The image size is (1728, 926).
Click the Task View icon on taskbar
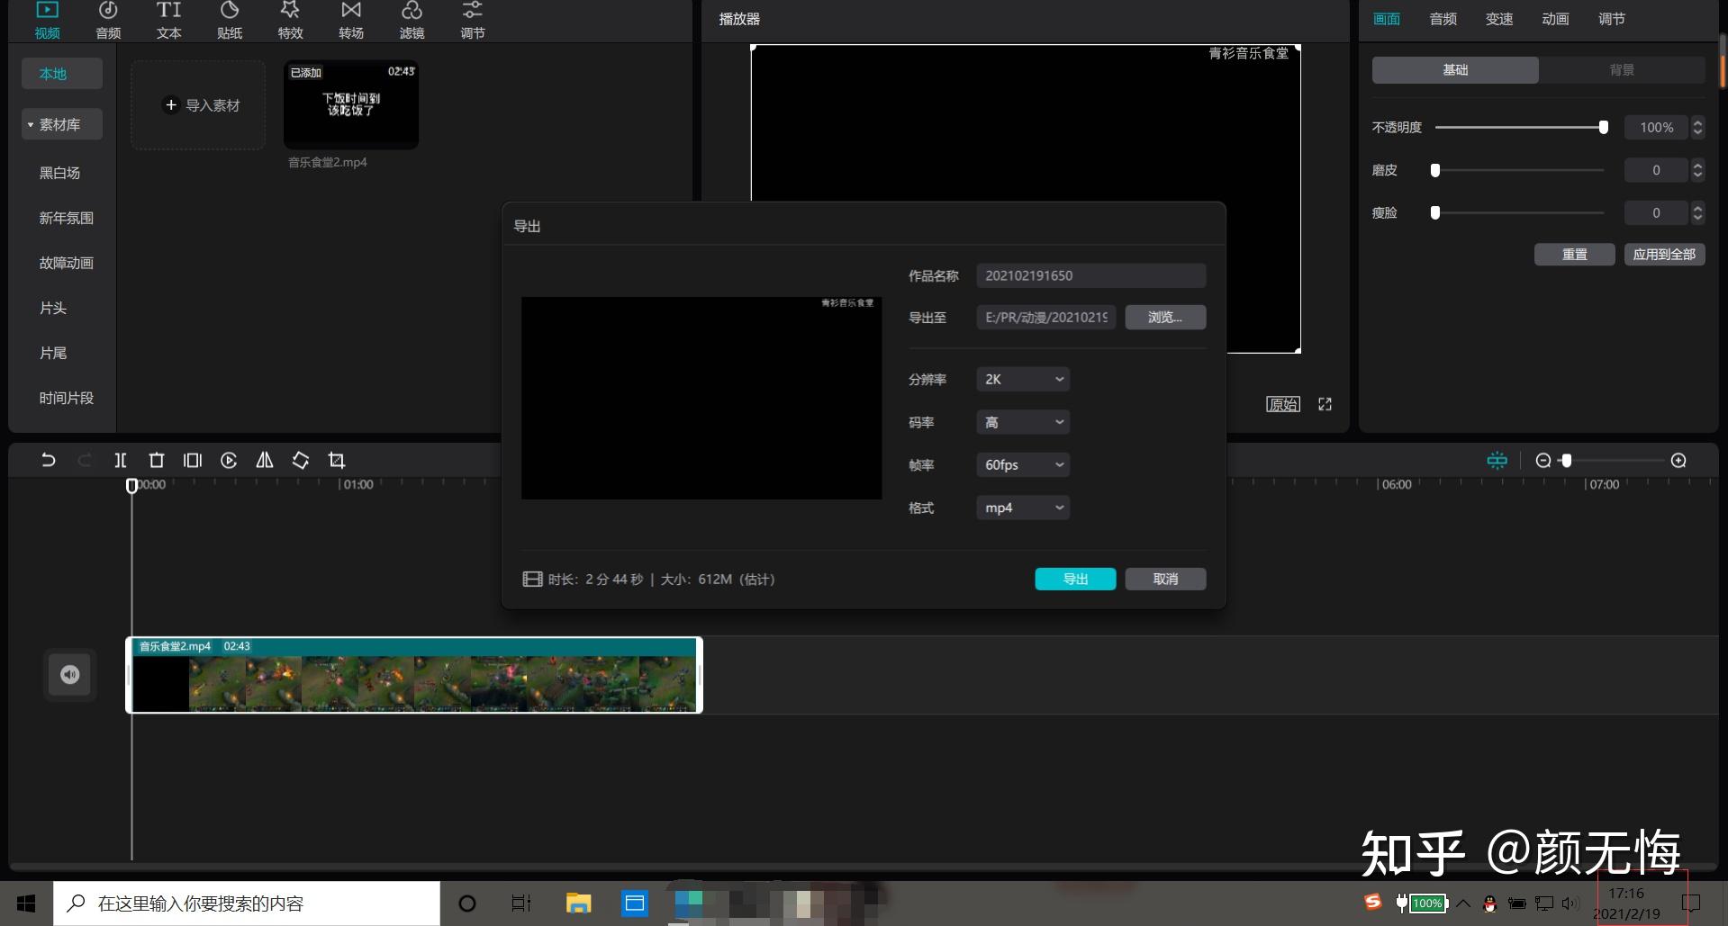click(x=521, y=904)
